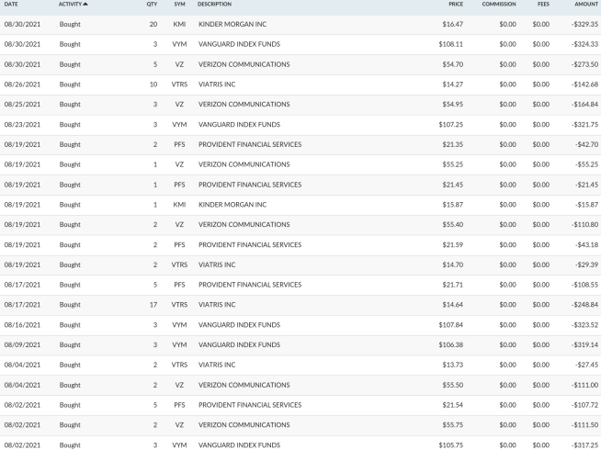Select date 08/26/2021
Screen dimensions: 601x450
(22, 84)
